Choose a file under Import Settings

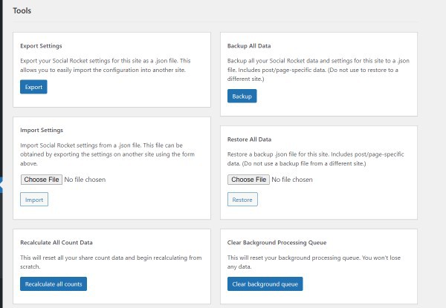point(42,180)
